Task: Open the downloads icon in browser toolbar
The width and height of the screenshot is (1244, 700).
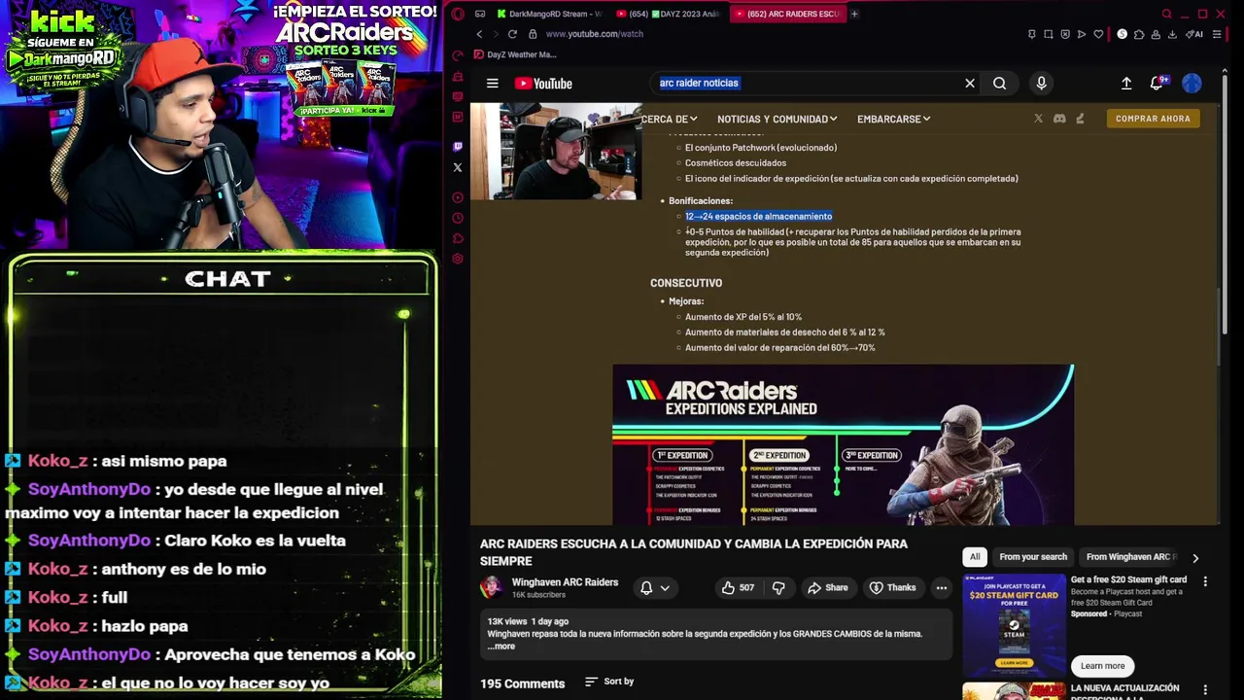Action: pos(1172,34)
